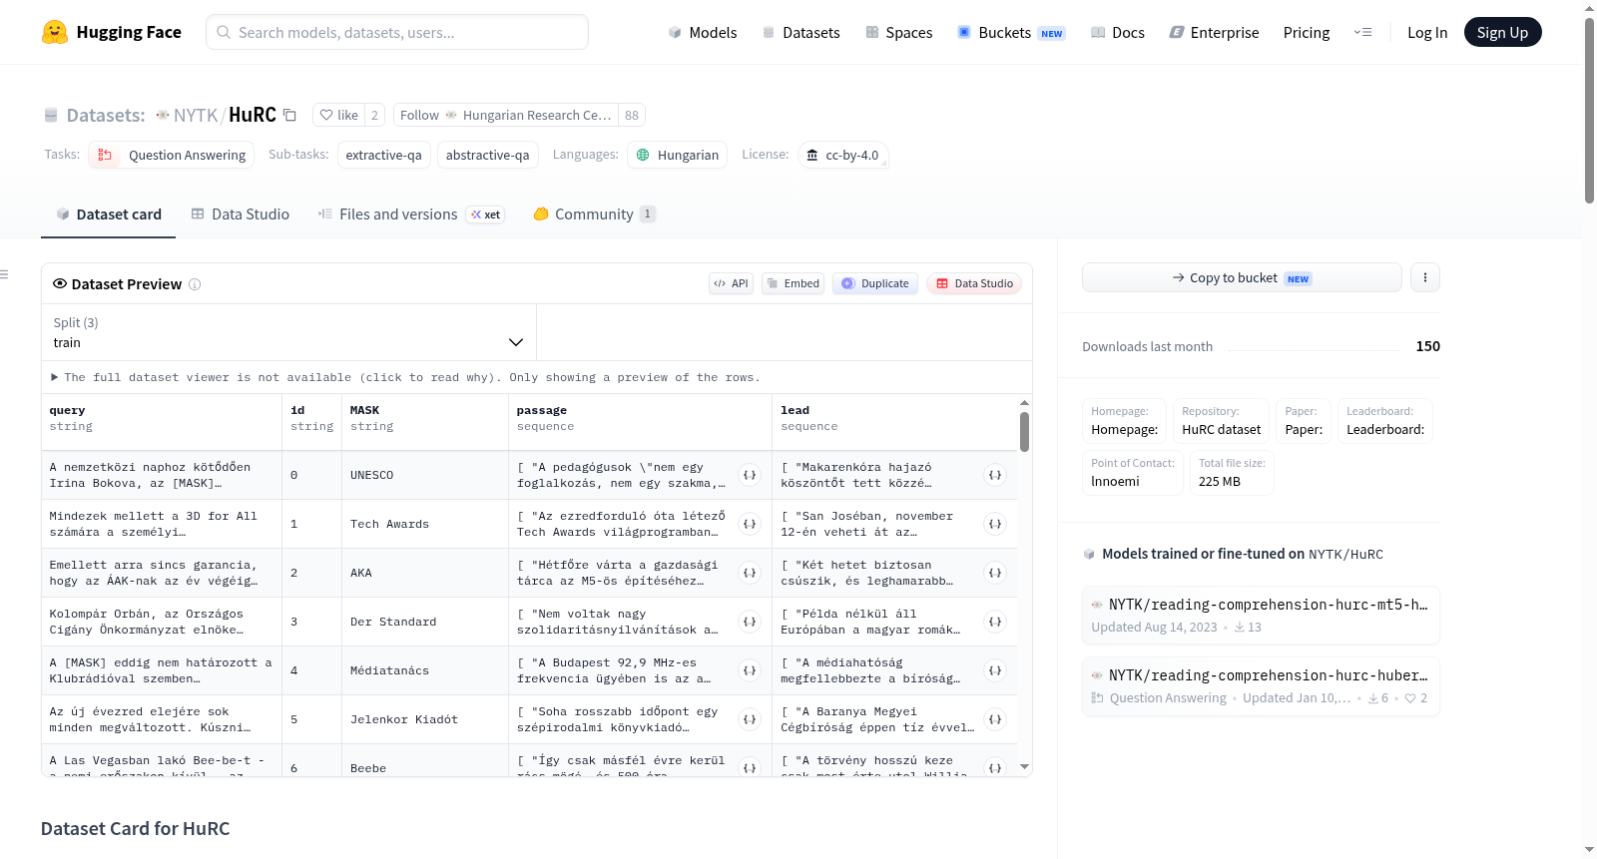Expand the full dataset viewer unavailable notice

(x=405, y=377)
